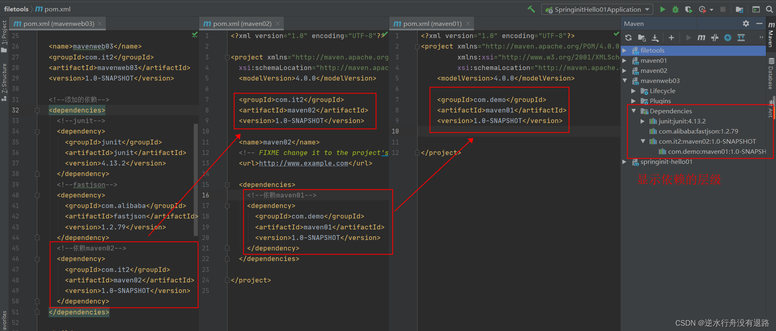Open the Database side tool window
Screen dimensions: 776x331
771,74
